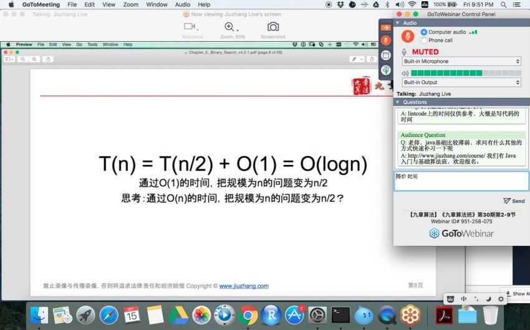The image size is (530, 330).
Task: Click the question text input box
Action: coord(460,181)
